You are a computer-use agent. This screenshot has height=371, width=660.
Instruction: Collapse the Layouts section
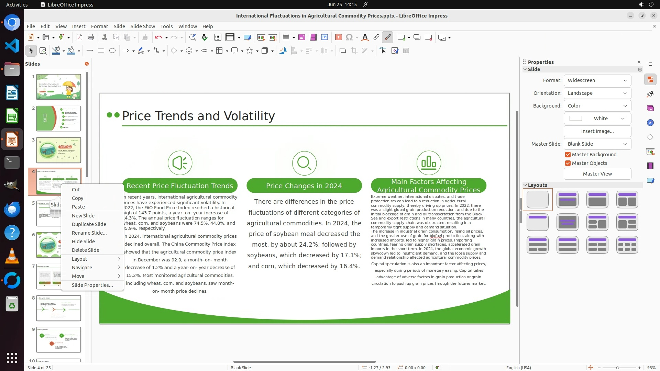[525, 185]
